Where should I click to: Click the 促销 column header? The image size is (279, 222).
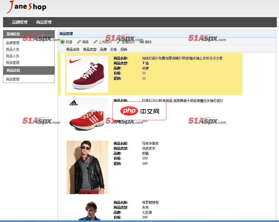point(124,49)
